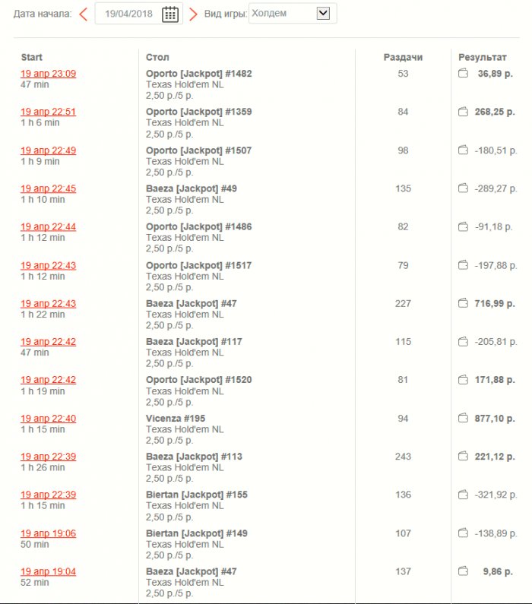The image size is (532, 604).
Task: Click hand history icon beside -321,92 р.
Action: click(x=463, y=495)
